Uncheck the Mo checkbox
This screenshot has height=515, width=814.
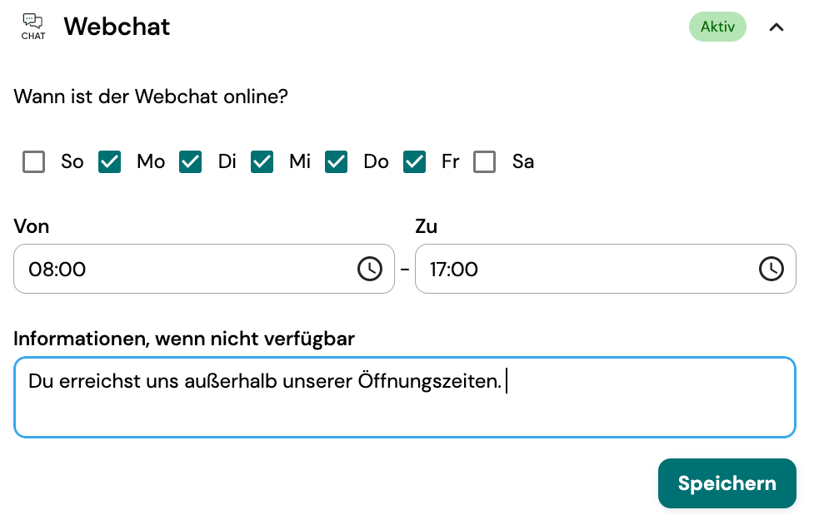(x=109, y=161)
